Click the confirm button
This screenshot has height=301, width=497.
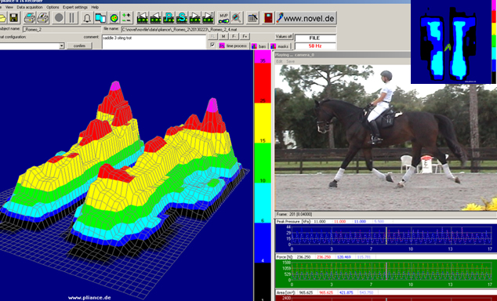(x=79, y=45)
